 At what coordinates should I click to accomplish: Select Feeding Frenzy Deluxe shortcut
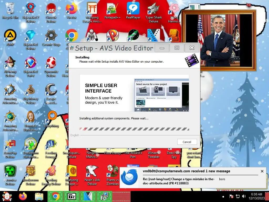tap(51, 175)
